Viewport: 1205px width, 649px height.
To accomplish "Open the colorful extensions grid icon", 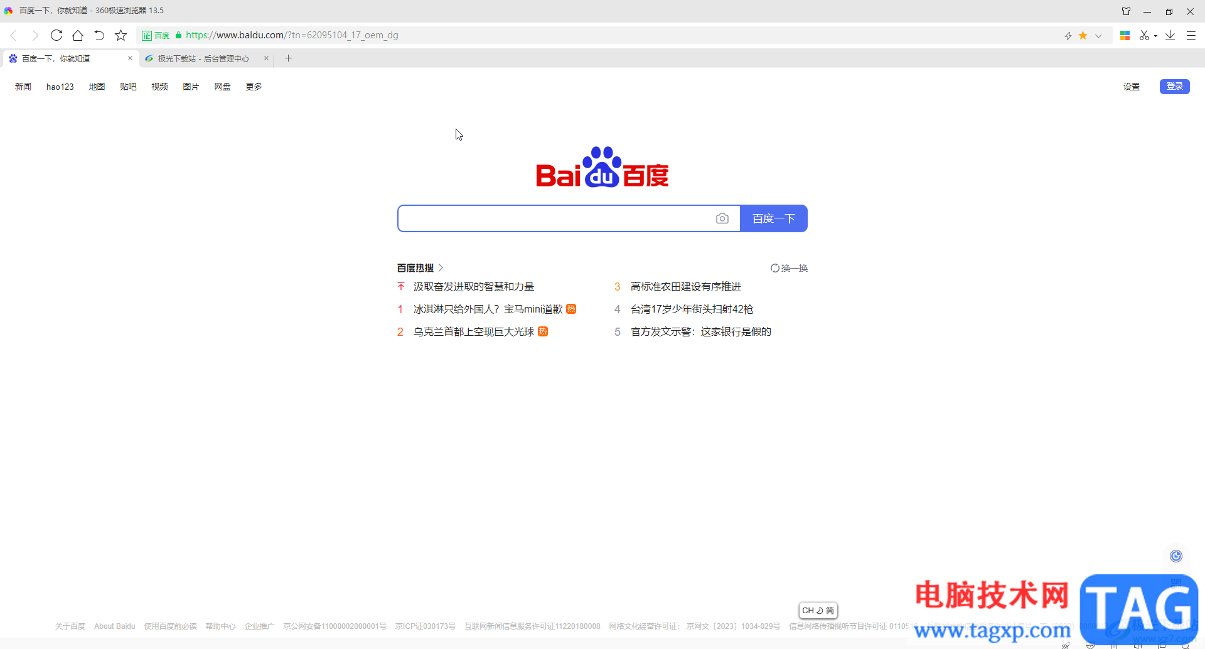I will tap(1125, 35).
